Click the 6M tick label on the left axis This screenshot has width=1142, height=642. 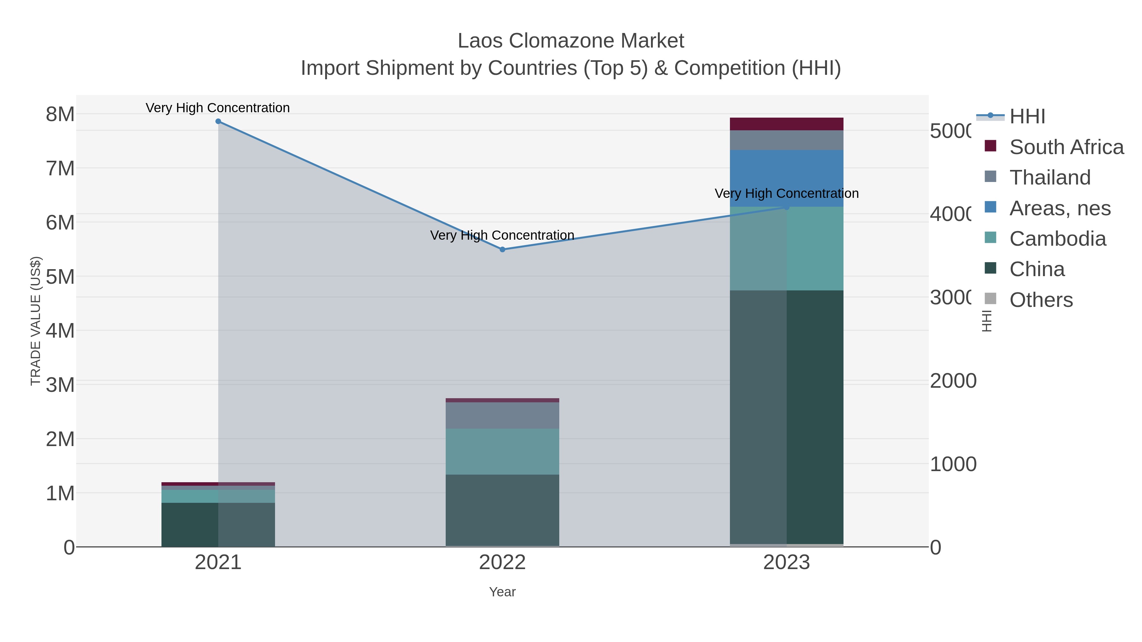pyautogui.click(x=60, y=223)
